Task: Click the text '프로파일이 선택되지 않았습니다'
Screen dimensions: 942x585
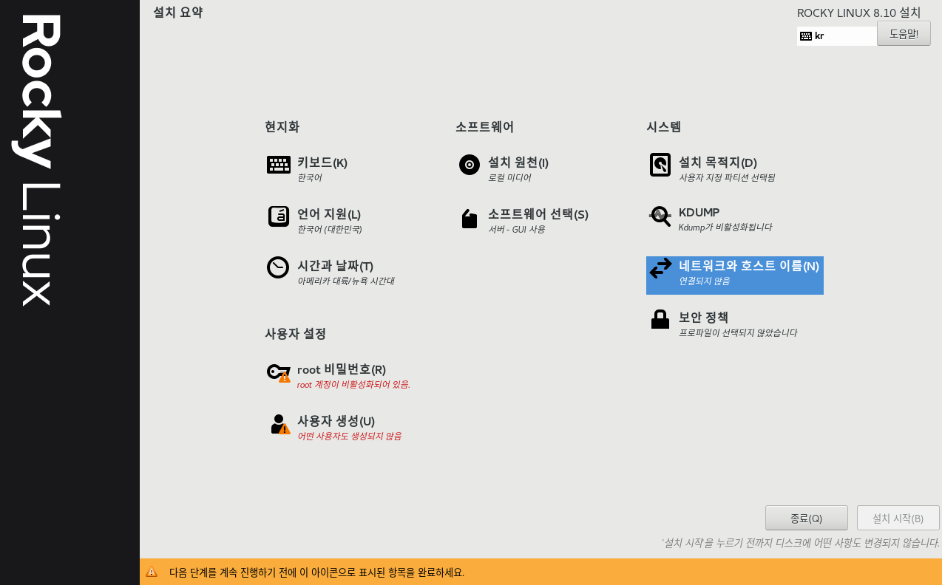Action: tap(738, 332)
